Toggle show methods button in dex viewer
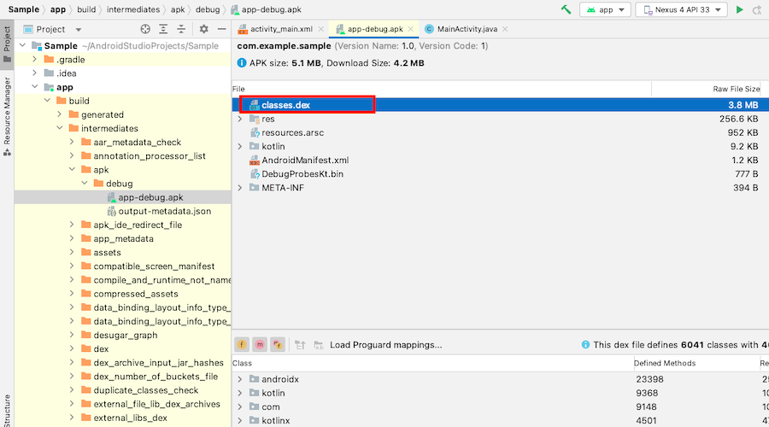 coord(260,345)
